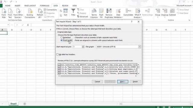Click the Subtotal icon

(172, 12)
